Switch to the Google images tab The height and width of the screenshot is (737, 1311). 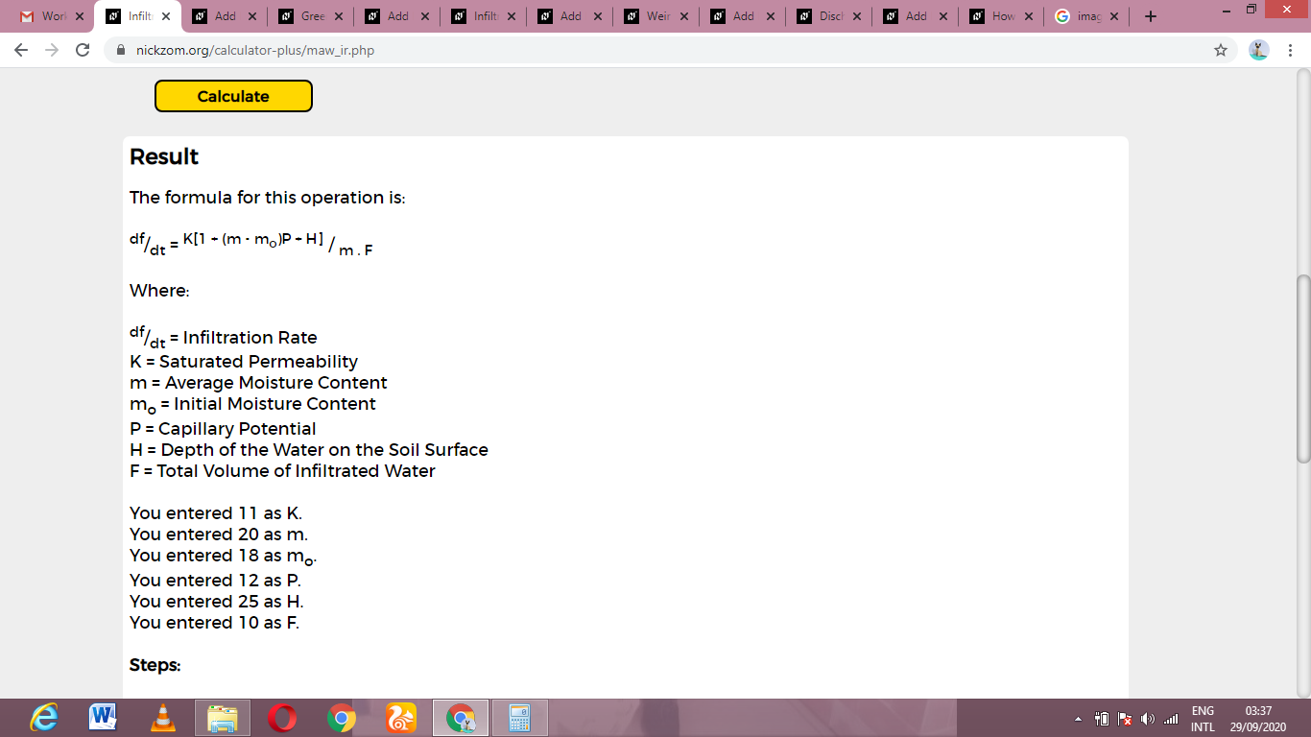click(x=1086, y=16)
